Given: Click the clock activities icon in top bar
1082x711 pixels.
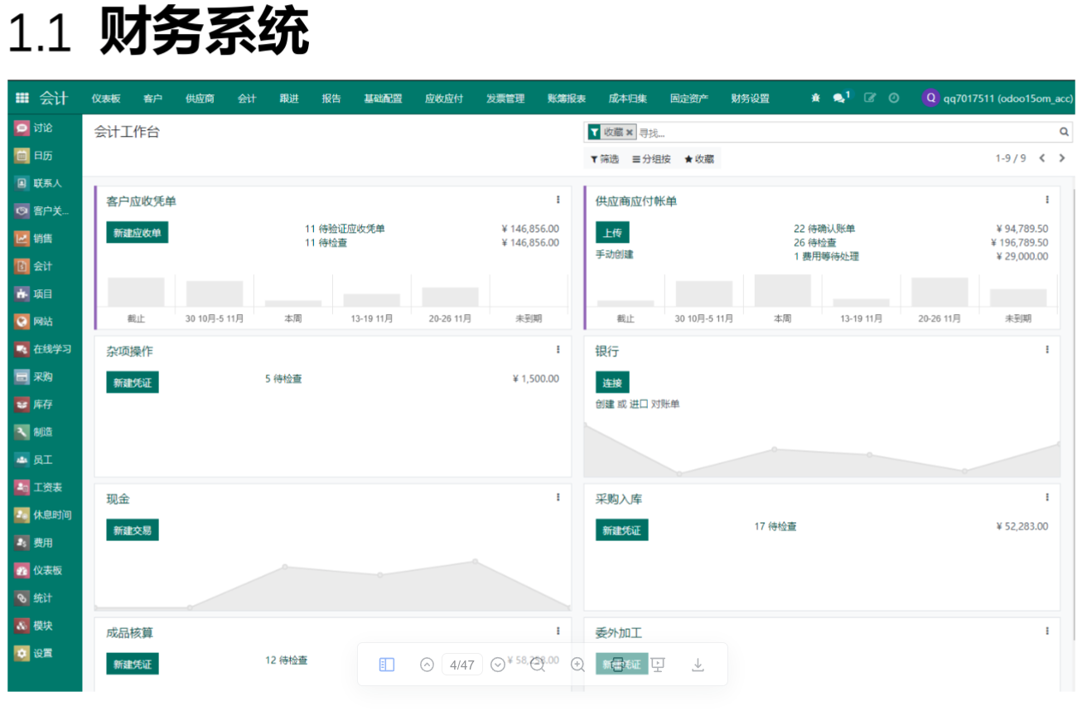Looking at the screenshot, I should (x=894, y=98).
